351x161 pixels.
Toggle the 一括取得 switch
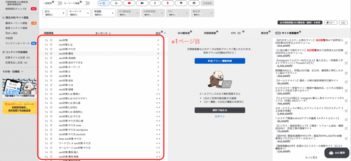coord(58,3)
